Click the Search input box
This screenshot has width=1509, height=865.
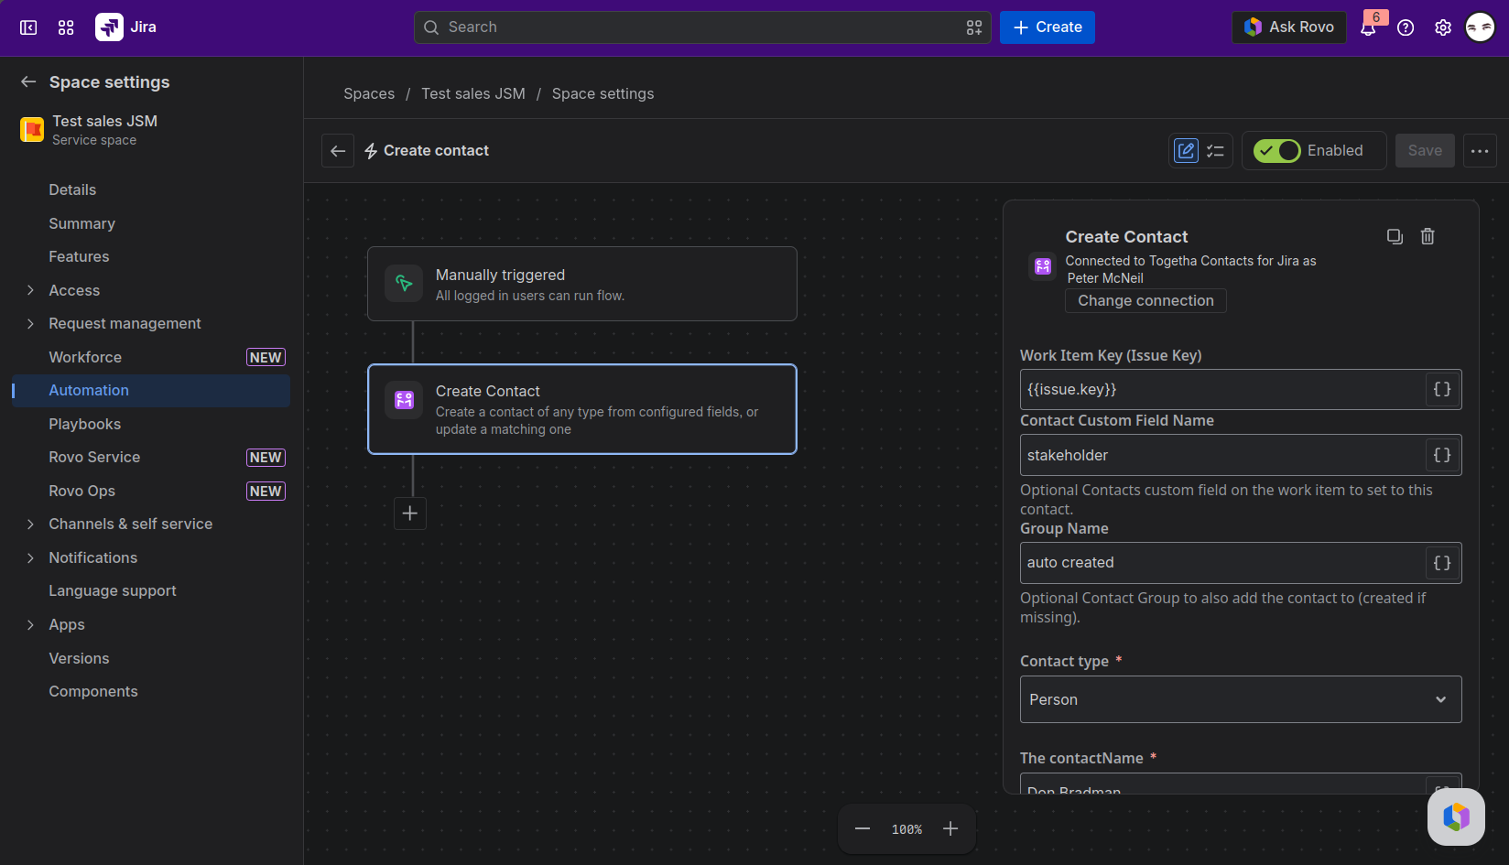point(702,27)
